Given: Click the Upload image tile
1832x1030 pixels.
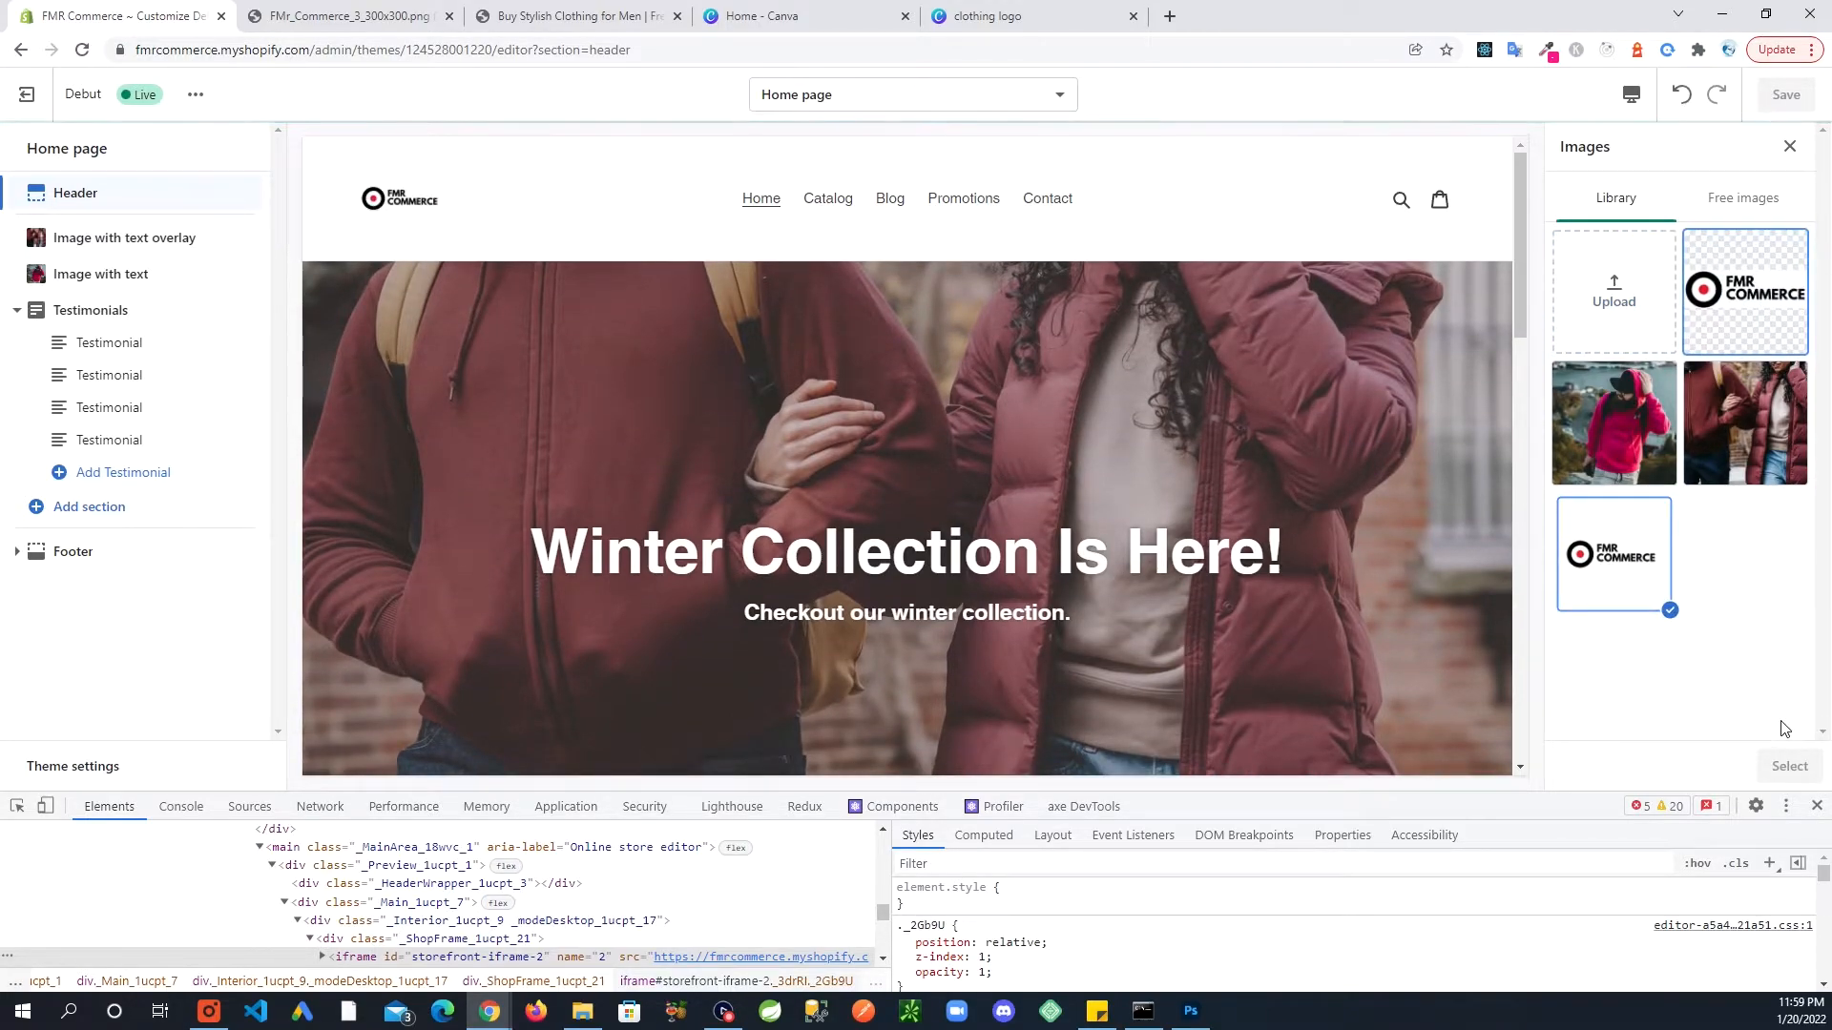Looking at the screenshot, I should coord(1614,292).
